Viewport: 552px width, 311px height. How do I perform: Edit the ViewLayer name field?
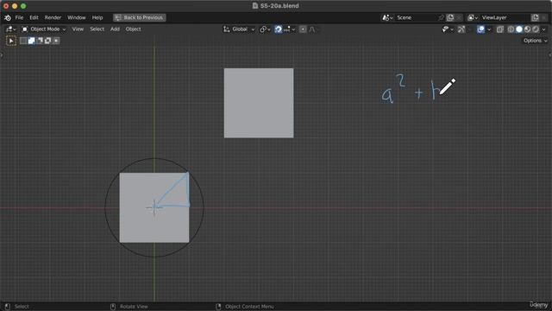click(x=505, y=17)
